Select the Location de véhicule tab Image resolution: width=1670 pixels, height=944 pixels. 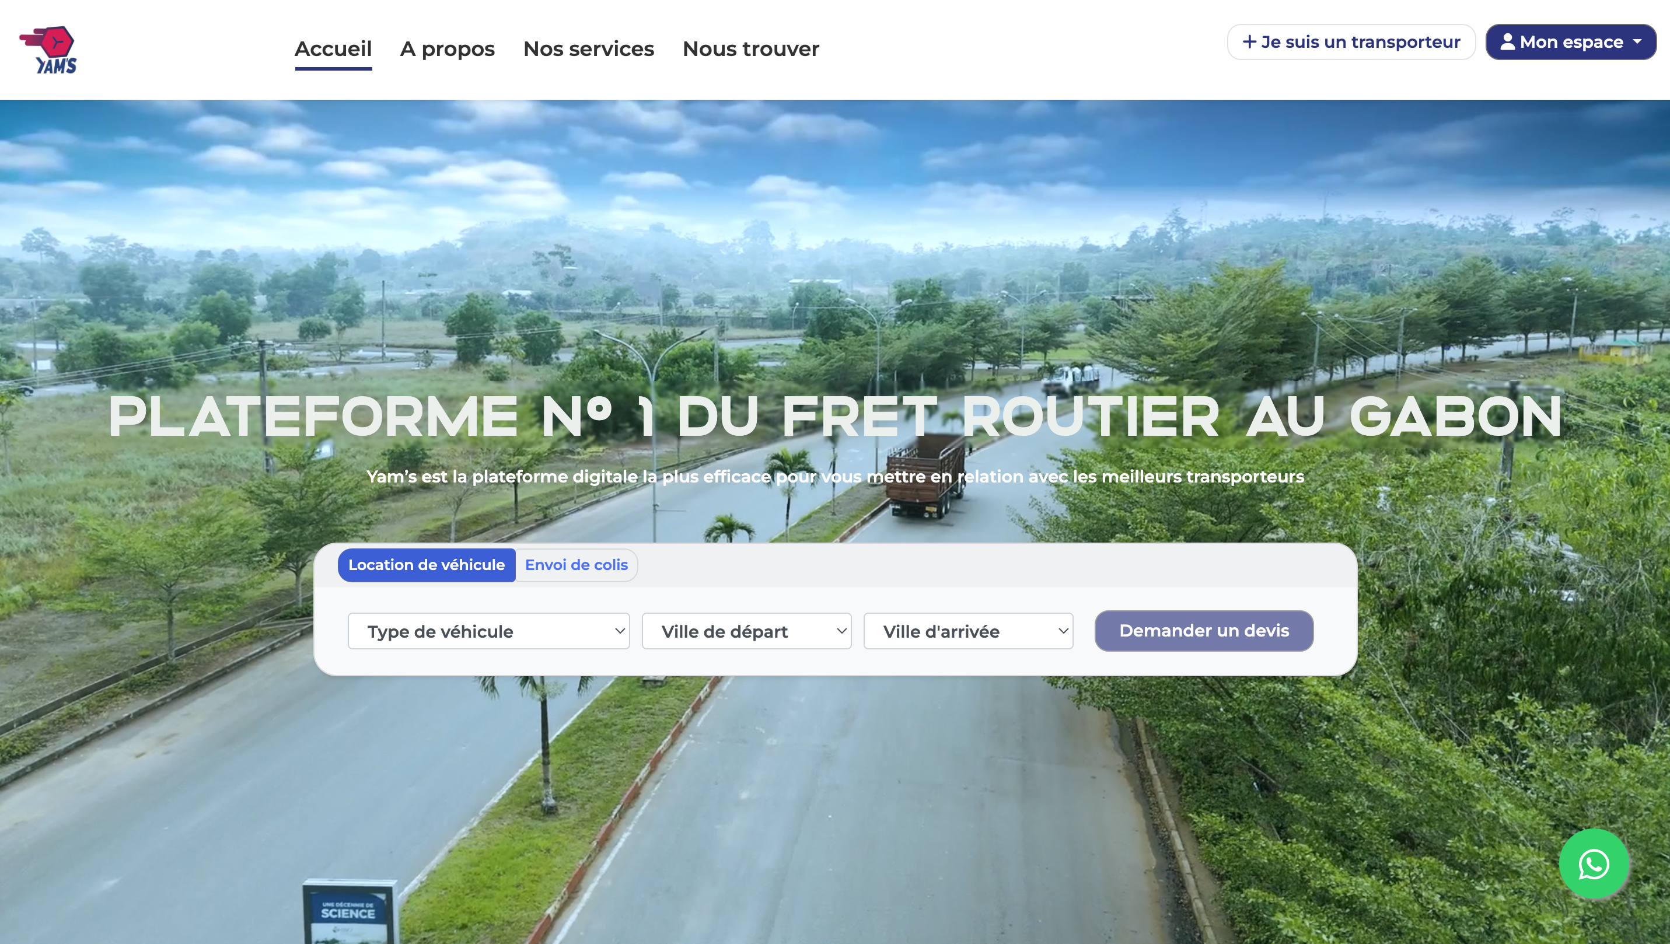click(427, 565)
